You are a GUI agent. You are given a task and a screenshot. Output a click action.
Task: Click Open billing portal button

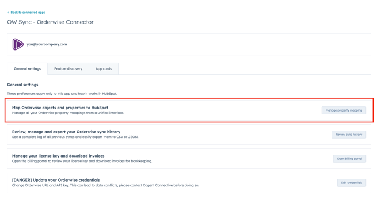(x=349, y=159)
